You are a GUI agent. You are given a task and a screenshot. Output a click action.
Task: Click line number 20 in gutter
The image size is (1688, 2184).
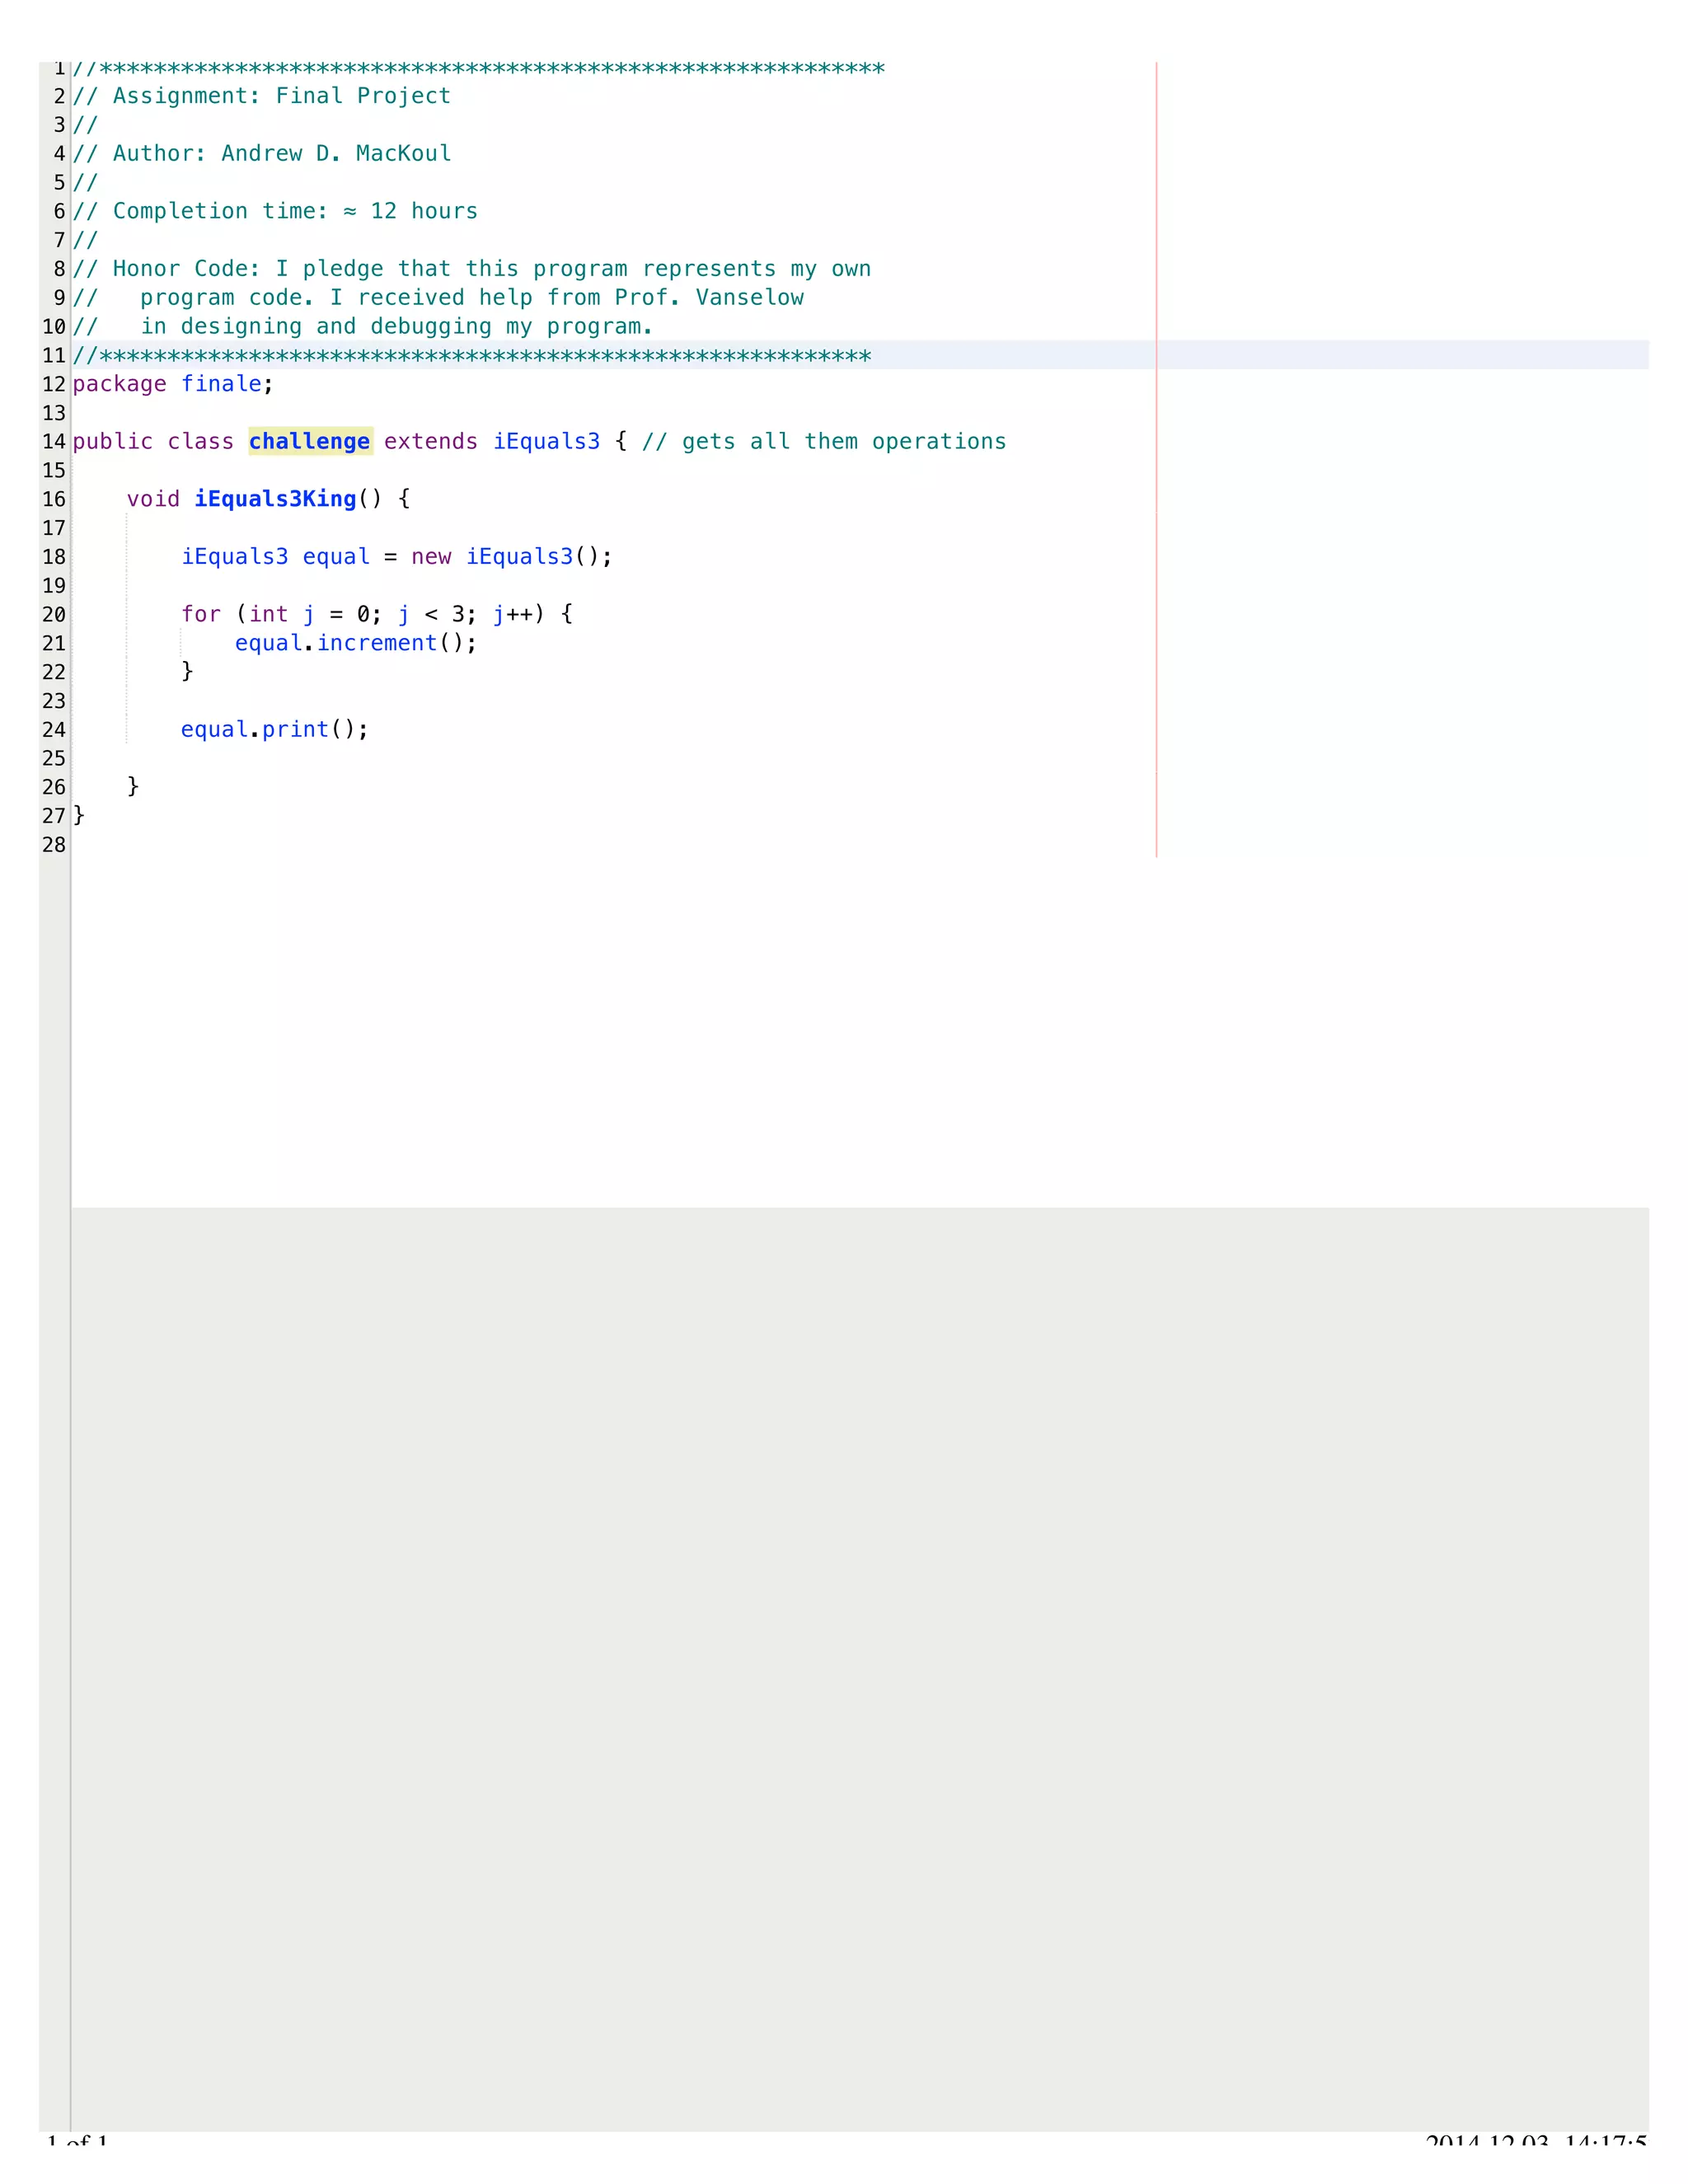(54, 615)
